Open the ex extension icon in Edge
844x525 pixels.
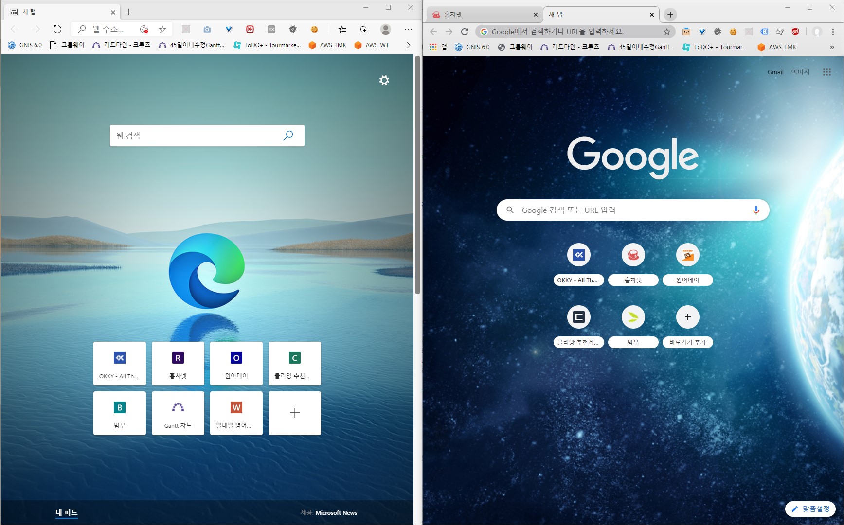coord(271,29)
